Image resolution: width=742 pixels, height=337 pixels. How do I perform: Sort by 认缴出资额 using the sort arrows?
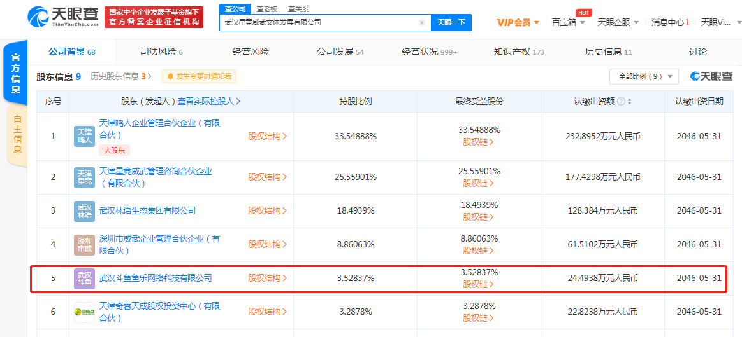(630, 101)
